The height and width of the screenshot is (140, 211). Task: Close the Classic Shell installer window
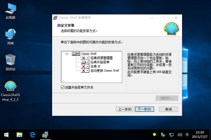(176, 18)
